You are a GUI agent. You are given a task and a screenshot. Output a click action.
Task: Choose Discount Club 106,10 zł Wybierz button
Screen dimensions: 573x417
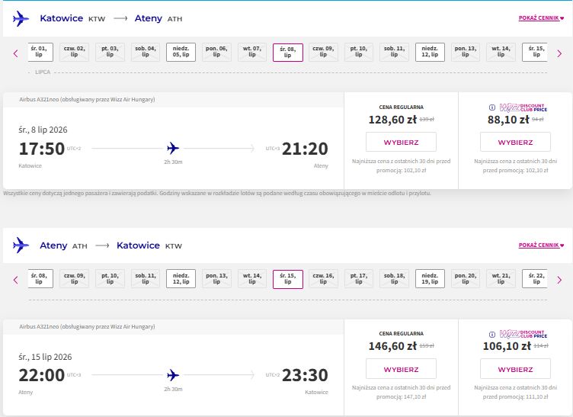point(515,369)
